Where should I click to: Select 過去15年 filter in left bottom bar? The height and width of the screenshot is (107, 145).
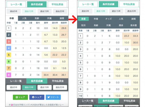pos(45,87)
